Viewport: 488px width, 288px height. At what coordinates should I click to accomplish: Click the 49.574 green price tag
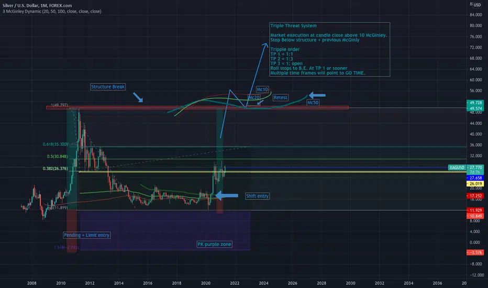(475, 109)
